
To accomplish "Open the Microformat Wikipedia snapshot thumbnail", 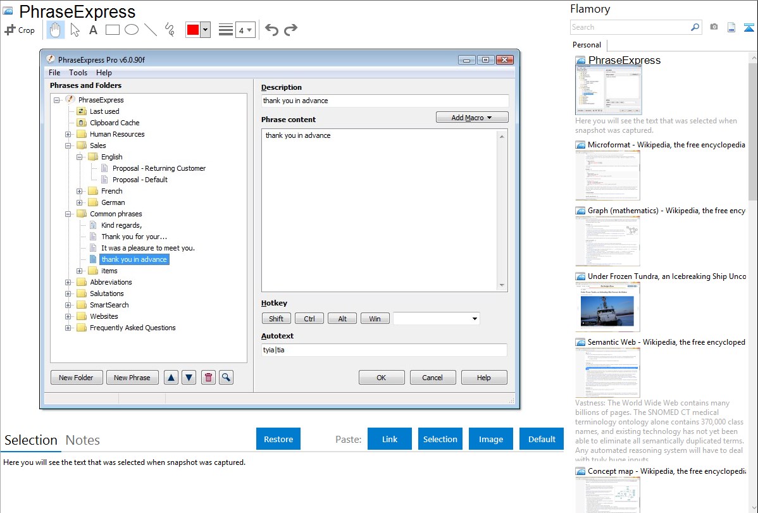I will [x=607, y=175].
